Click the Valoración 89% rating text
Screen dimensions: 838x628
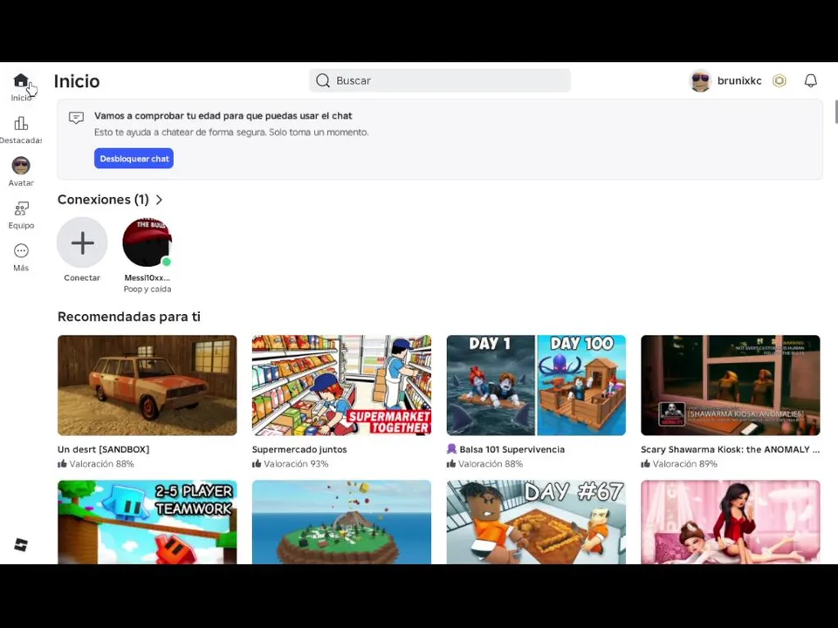tap(685, 463)
